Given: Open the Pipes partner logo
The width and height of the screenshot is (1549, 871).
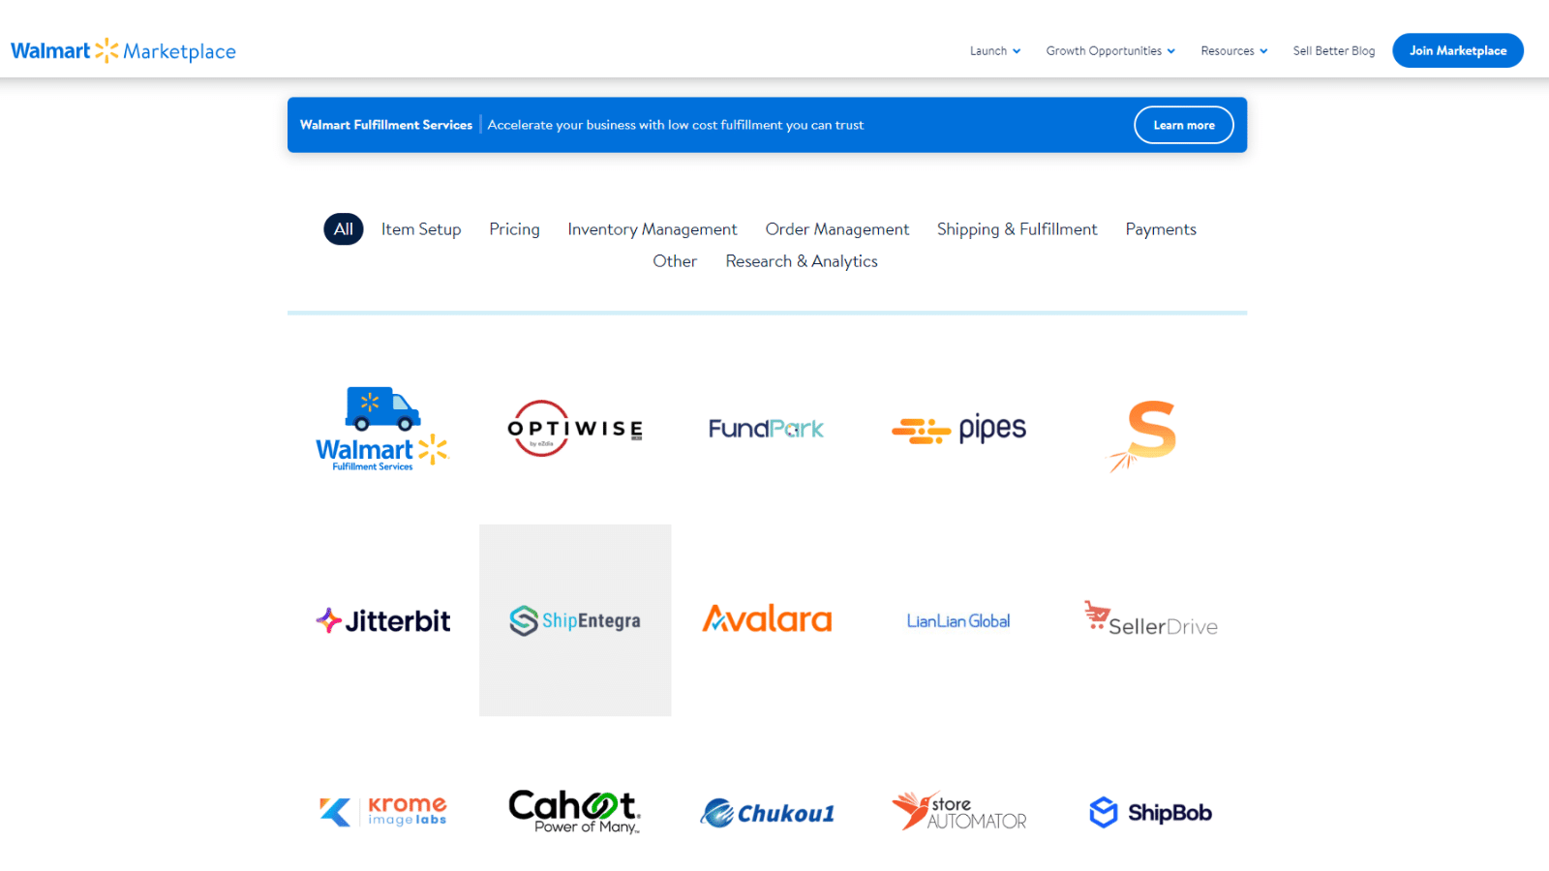Looking at the screenshot, I should 958,429.
